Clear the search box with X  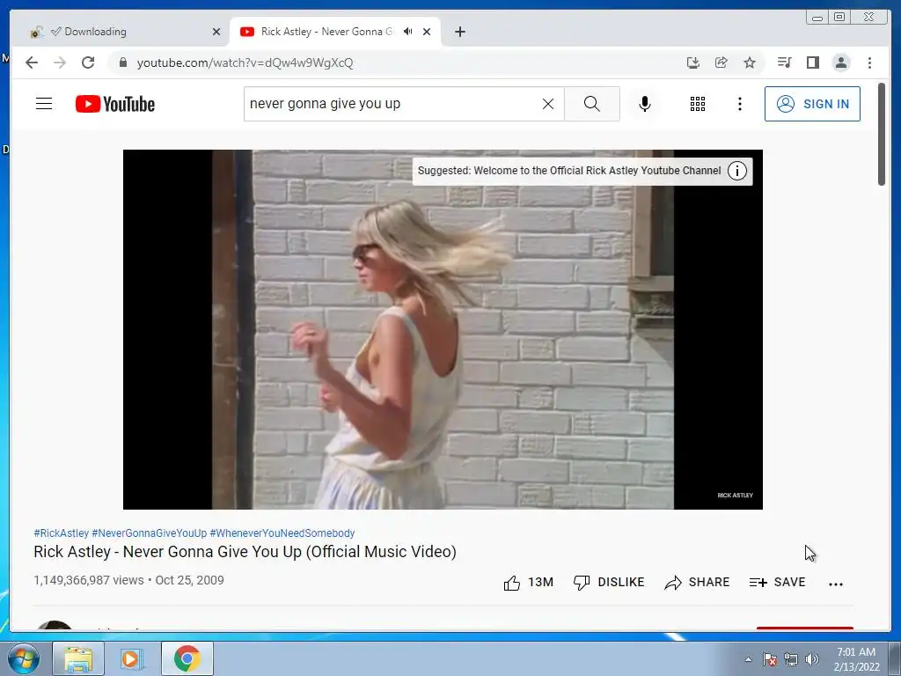pyautogui.click(x=548, y=104)
